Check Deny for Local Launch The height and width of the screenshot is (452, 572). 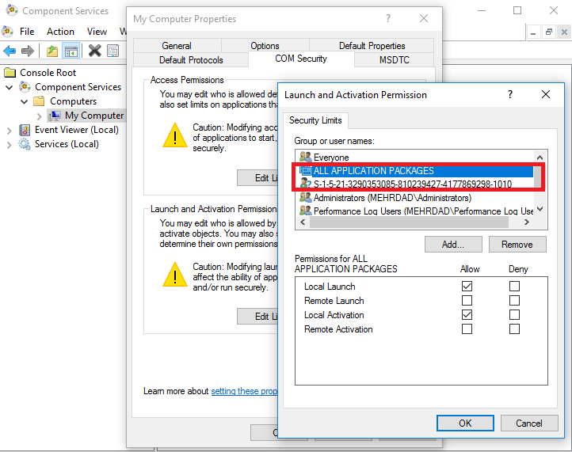click(514, 286)
